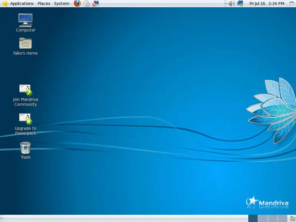
Task: Open the volume control speaker icon
Action: point(232,3)
